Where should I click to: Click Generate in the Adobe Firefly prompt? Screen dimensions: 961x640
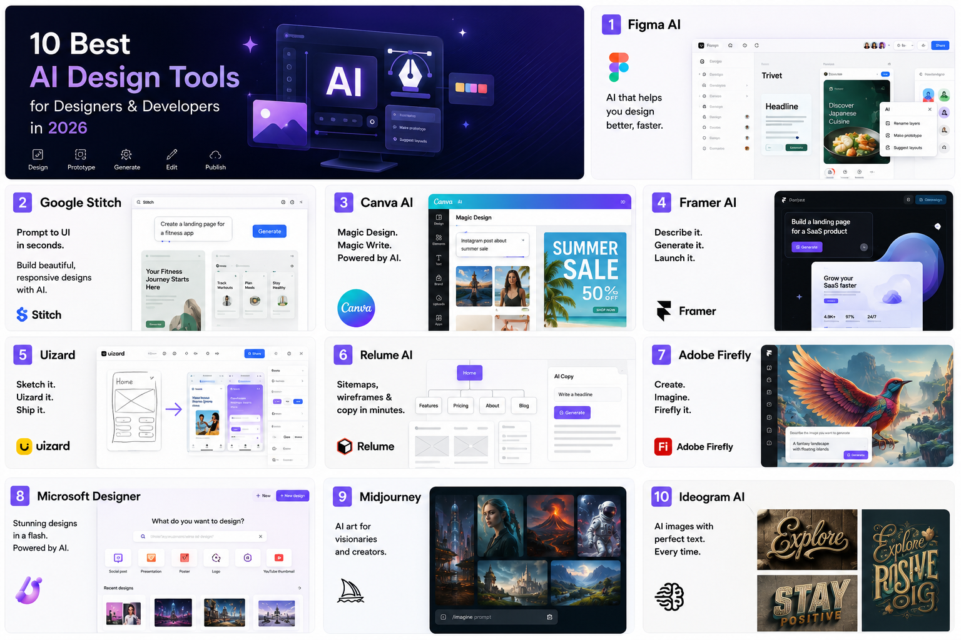[855, 455]
